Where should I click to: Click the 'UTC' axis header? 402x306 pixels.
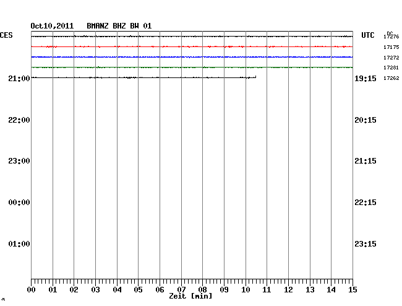coord(367,35)
